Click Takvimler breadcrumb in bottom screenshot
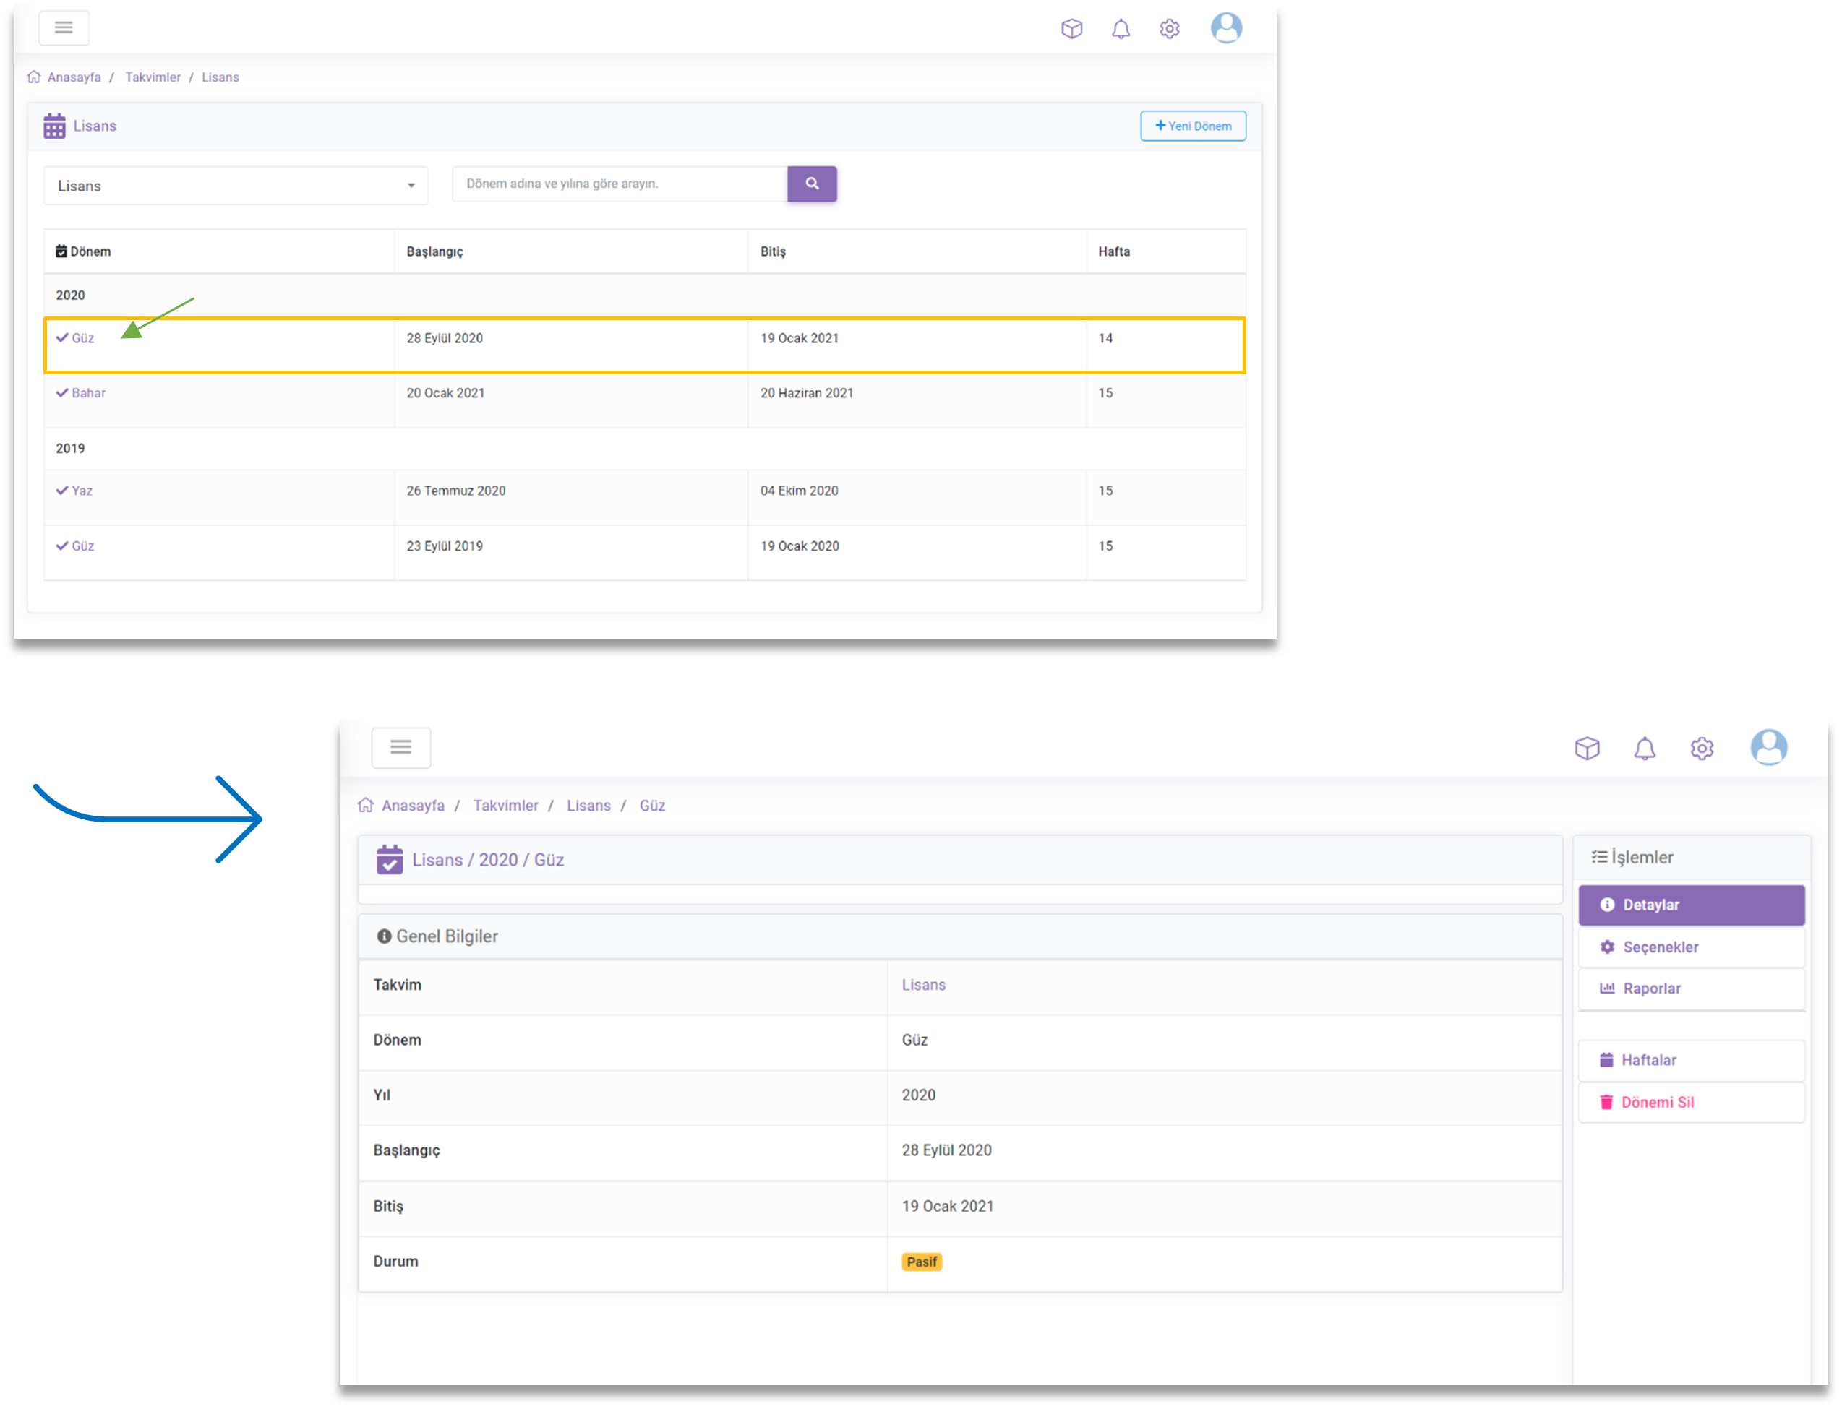This screenshot has height=1409, width=1842. (505, 805)
